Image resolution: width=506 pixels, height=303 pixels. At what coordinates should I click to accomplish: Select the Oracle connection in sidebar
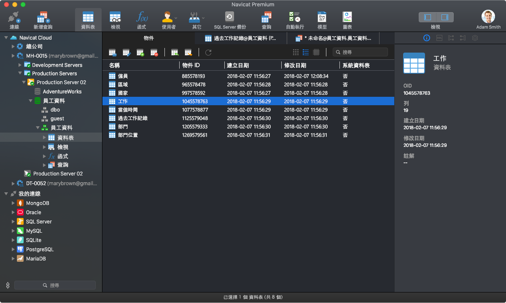51,213
